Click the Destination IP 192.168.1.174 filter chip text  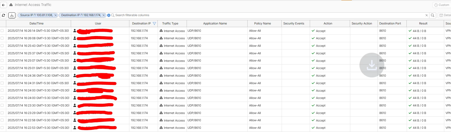click(x=81, y=15)
